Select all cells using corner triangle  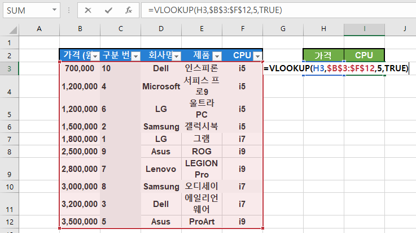[x=13, y=30]
